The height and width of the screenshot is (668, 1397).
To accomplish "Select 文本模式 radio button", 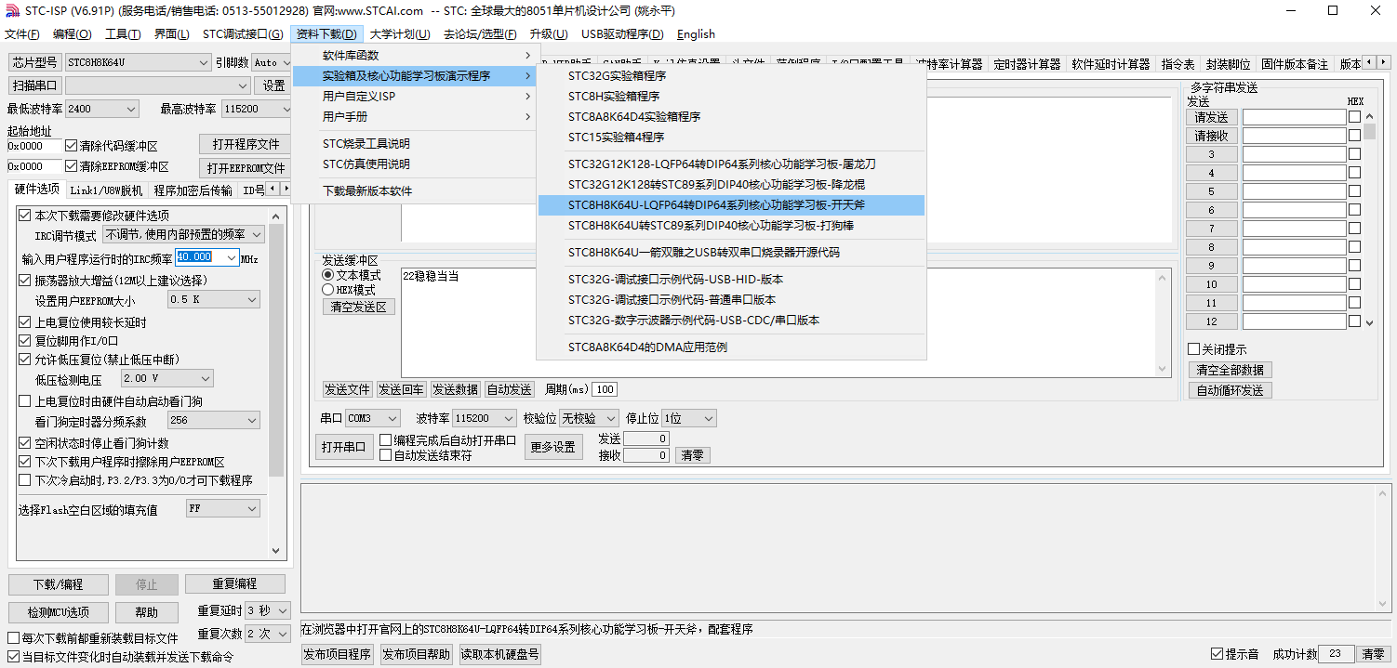I will (327, 275).
